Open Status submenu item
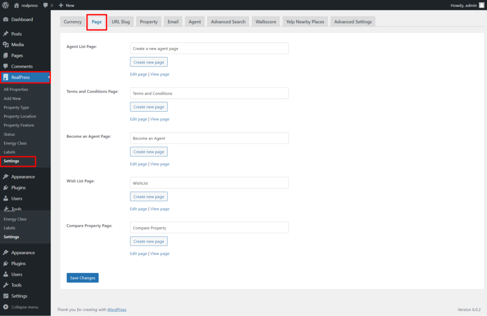 10,134
